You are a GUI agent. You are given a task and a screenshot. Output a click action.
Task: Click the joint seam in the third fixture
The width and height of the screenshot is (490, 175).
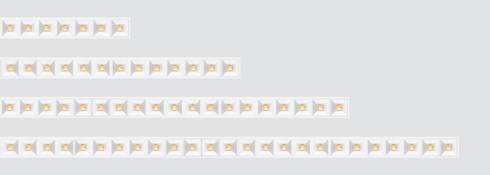click(x=92, y=108)
